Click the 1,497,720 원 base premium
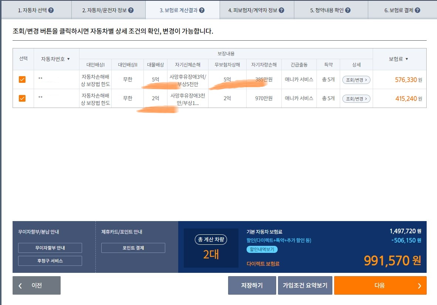The height and width of the screenshot is (305, 437). point(406,231)
